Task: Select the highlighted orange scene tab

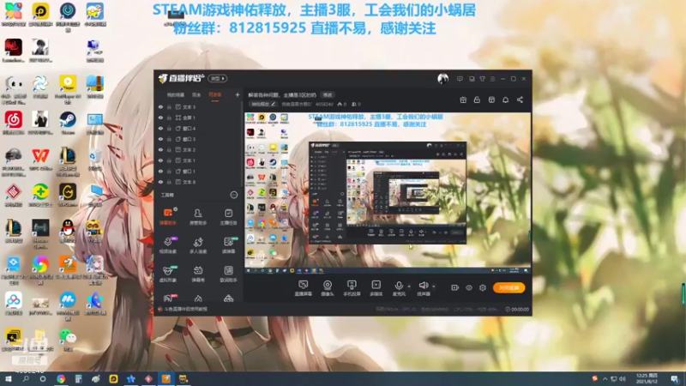Action: (x=215, y=94)
